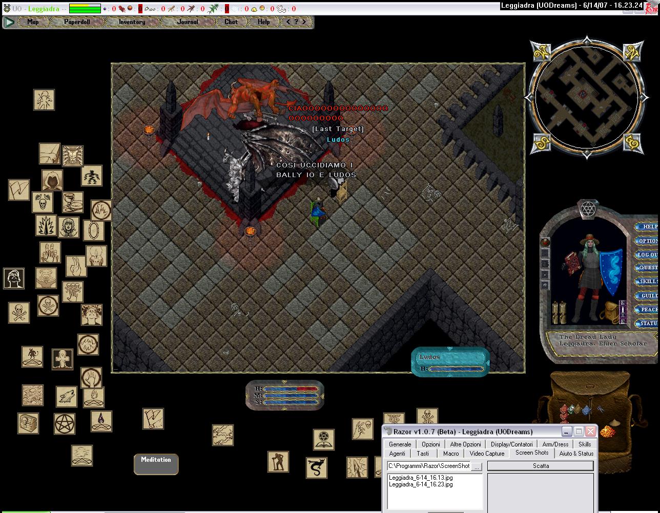Screen dimensions: 660x513
Task: Cast the lightning cracks spell icon
Action: point(223,435)
